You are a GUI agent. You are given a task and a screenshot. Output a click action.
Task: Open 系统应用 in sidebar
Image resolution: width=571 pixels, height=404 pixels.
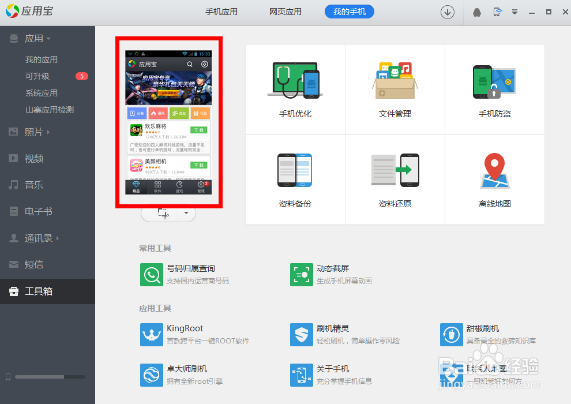pyautogui.click(x=42, y=93)
